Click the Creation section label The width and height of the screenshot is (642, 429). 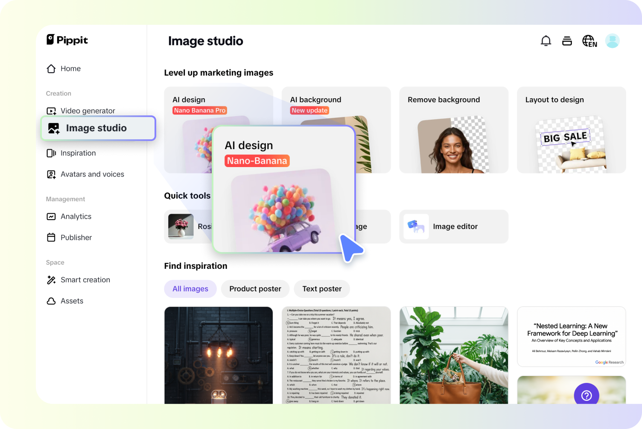click(x=58, y=94)
